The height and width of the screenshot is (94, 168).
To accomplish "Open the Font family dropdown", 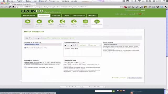I will (84, 45).
